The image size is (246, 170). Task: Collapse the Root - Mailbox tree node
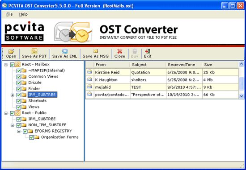point(6,65)
